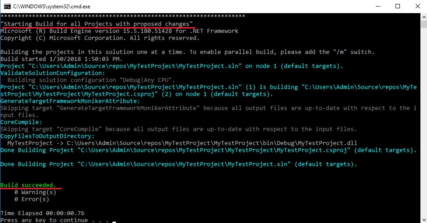Click 'Building solution configuration "Debug|Any CPU"' text
The width and height of the screenshot is (427, 223).
[91, 80]
